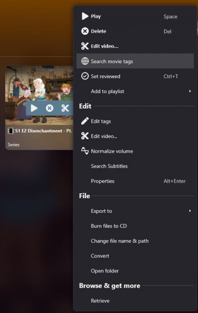The width and height of the screenshot is (198, 313).
Task: Click scissors icon on the thumbnail overlay
Action: click(x=65, y=108)
